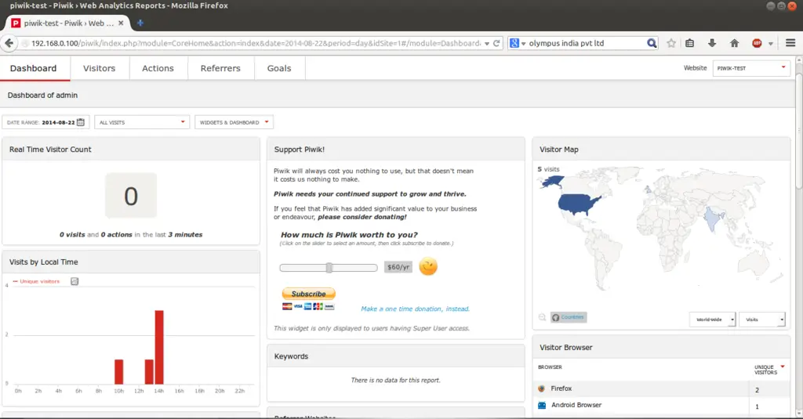The image size is (803, 419).
Task: Open the Website PIWIK-TEST selector dropdown
Action: point(751,68)
